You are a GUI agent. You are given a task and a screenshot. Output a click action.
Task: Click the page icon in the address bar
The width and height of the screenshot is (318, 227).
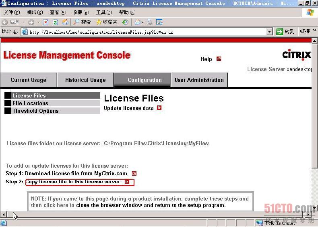[x=25, y=32]
